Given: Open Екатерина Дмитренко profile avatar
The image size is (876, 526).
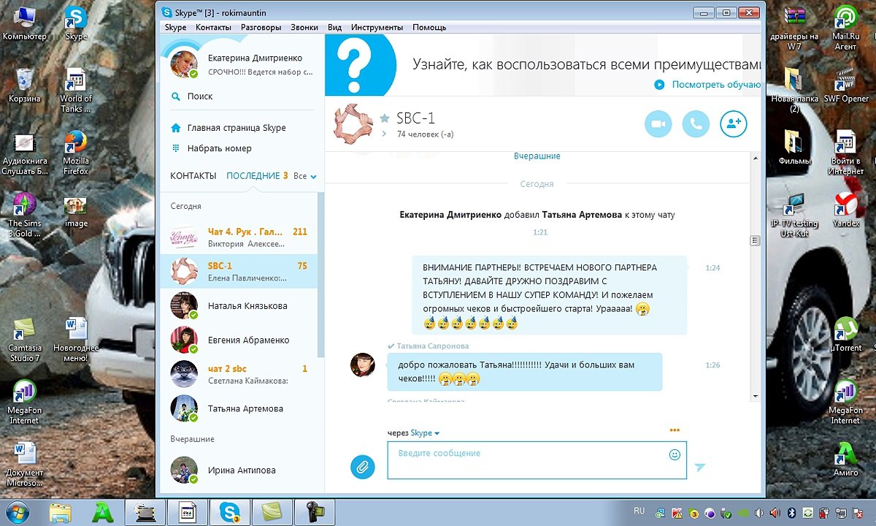Looking at the screenshot, I should click(184, 64).
